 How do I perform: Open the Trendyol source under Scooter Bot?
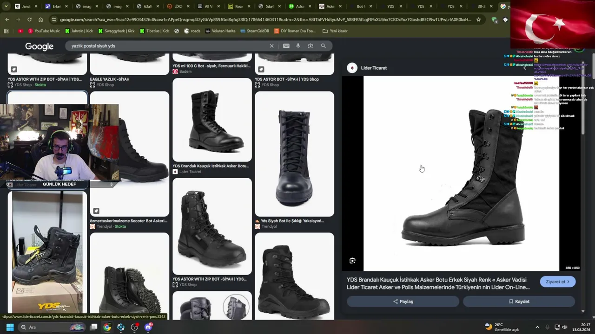108,226
